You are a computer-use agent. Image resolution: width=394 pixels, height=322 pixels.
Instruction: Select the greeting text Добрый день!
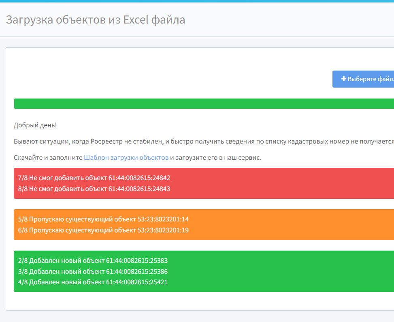35,125
